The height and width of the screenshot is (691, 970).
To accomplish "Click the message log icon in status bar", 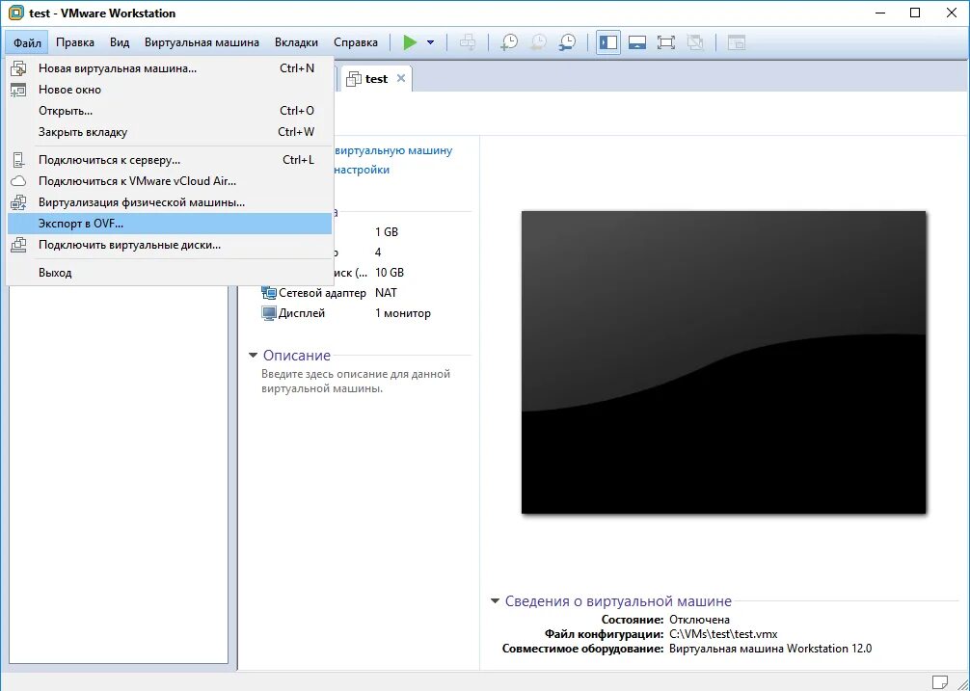I will coord(940,682).
